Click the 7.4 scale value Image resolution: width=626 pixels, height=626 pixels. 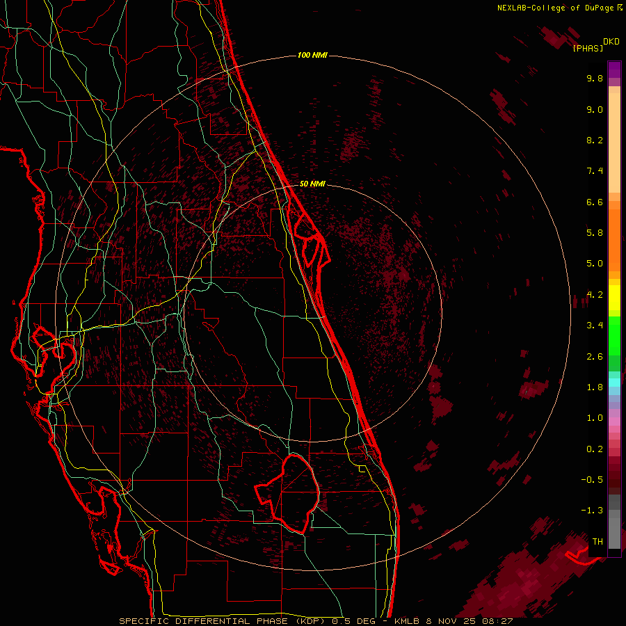[595, 171]
